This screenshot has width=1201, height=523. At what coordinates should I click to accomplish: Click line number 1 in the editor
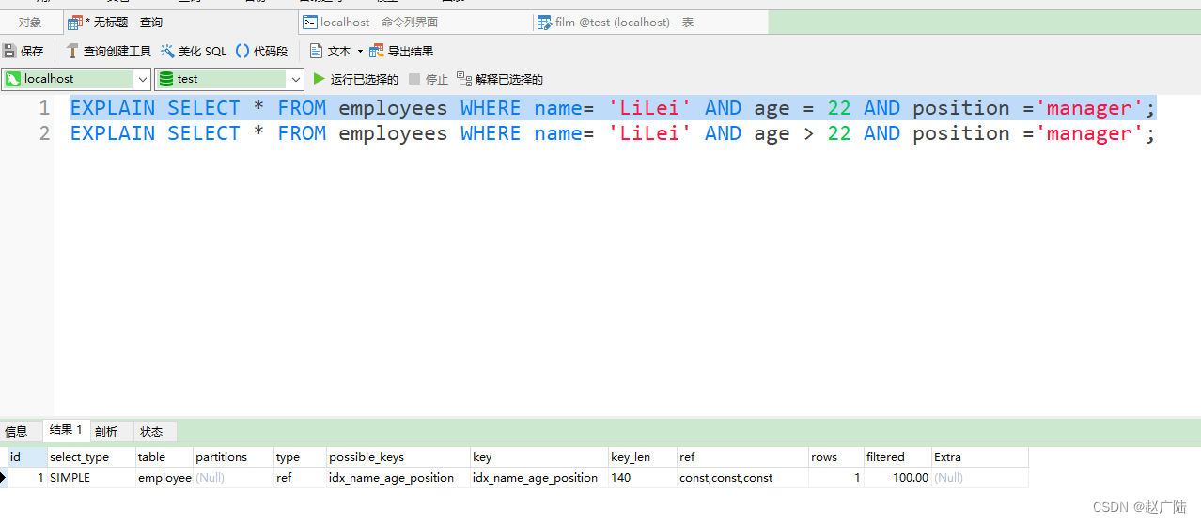(x=44, y=108)
